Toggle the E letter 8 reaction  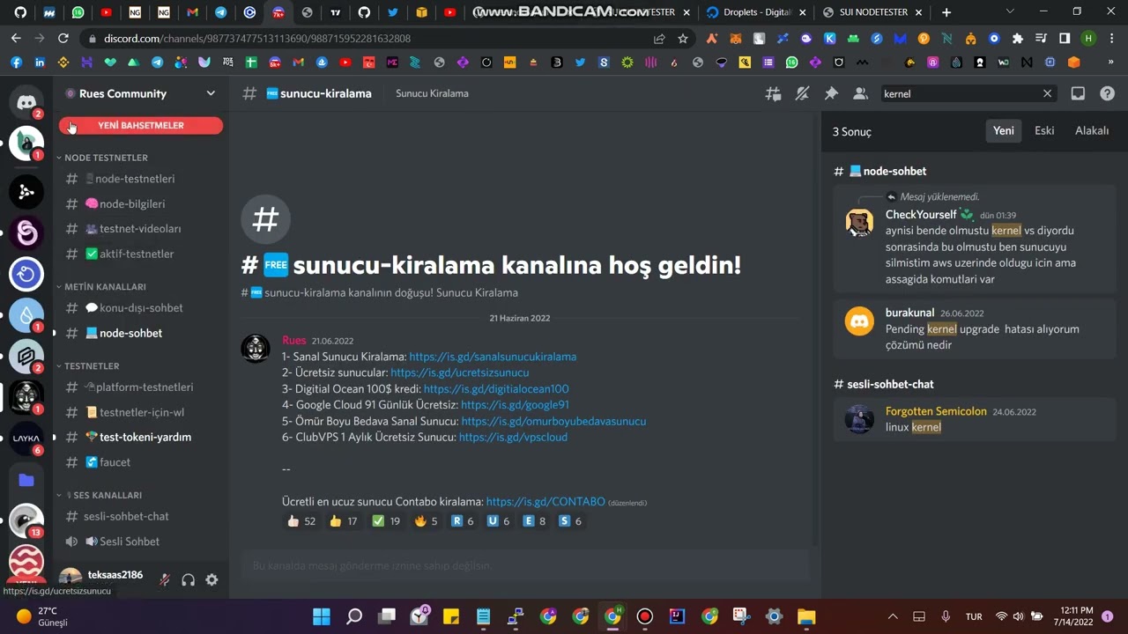tap(535, 521)
